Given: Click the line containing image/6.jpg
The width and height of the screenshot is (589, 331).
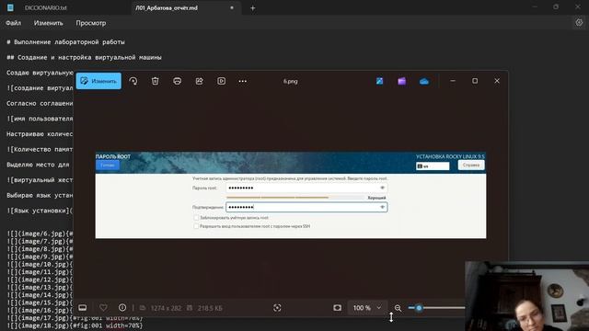Looking at the screenshot, I should tap(40, 234).
